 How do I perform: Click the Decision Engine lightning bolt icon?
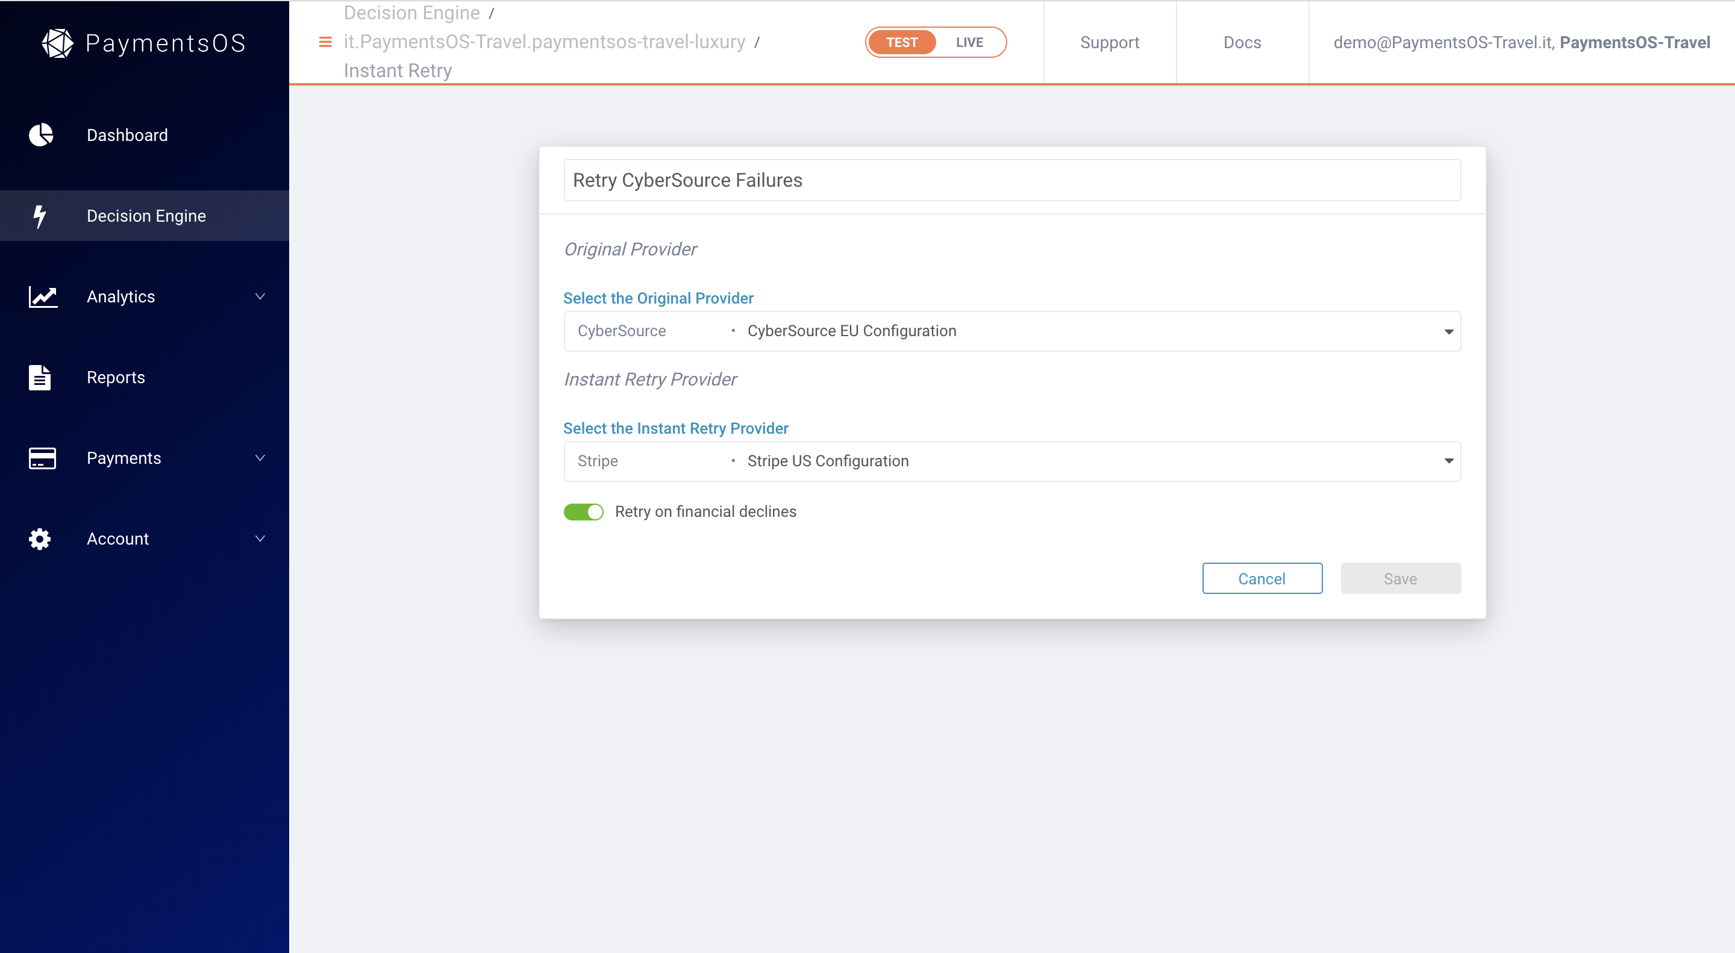tap(40, 216)
